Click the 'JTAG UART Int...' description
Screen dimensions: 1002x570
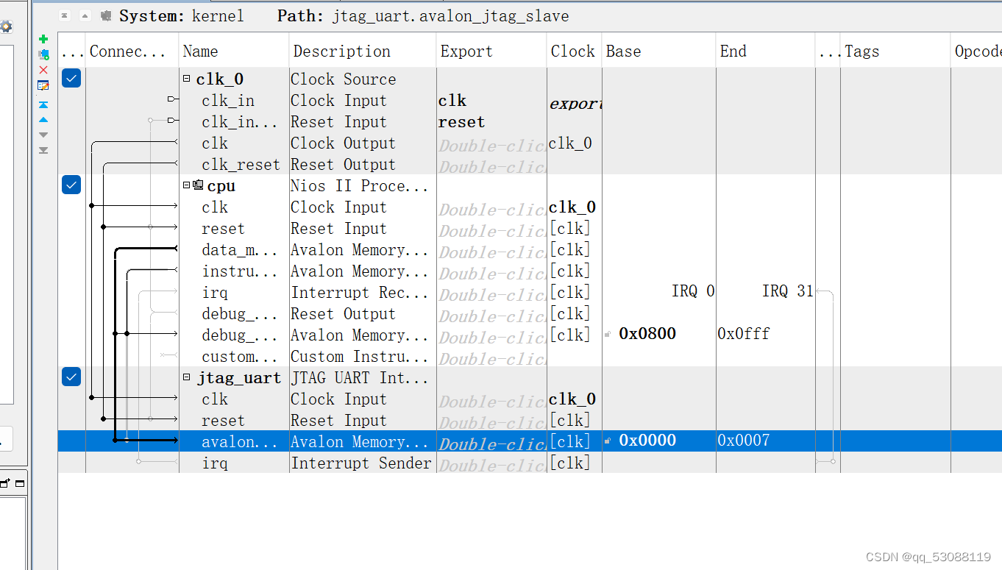pyautogui.click(x=359, y=378)
